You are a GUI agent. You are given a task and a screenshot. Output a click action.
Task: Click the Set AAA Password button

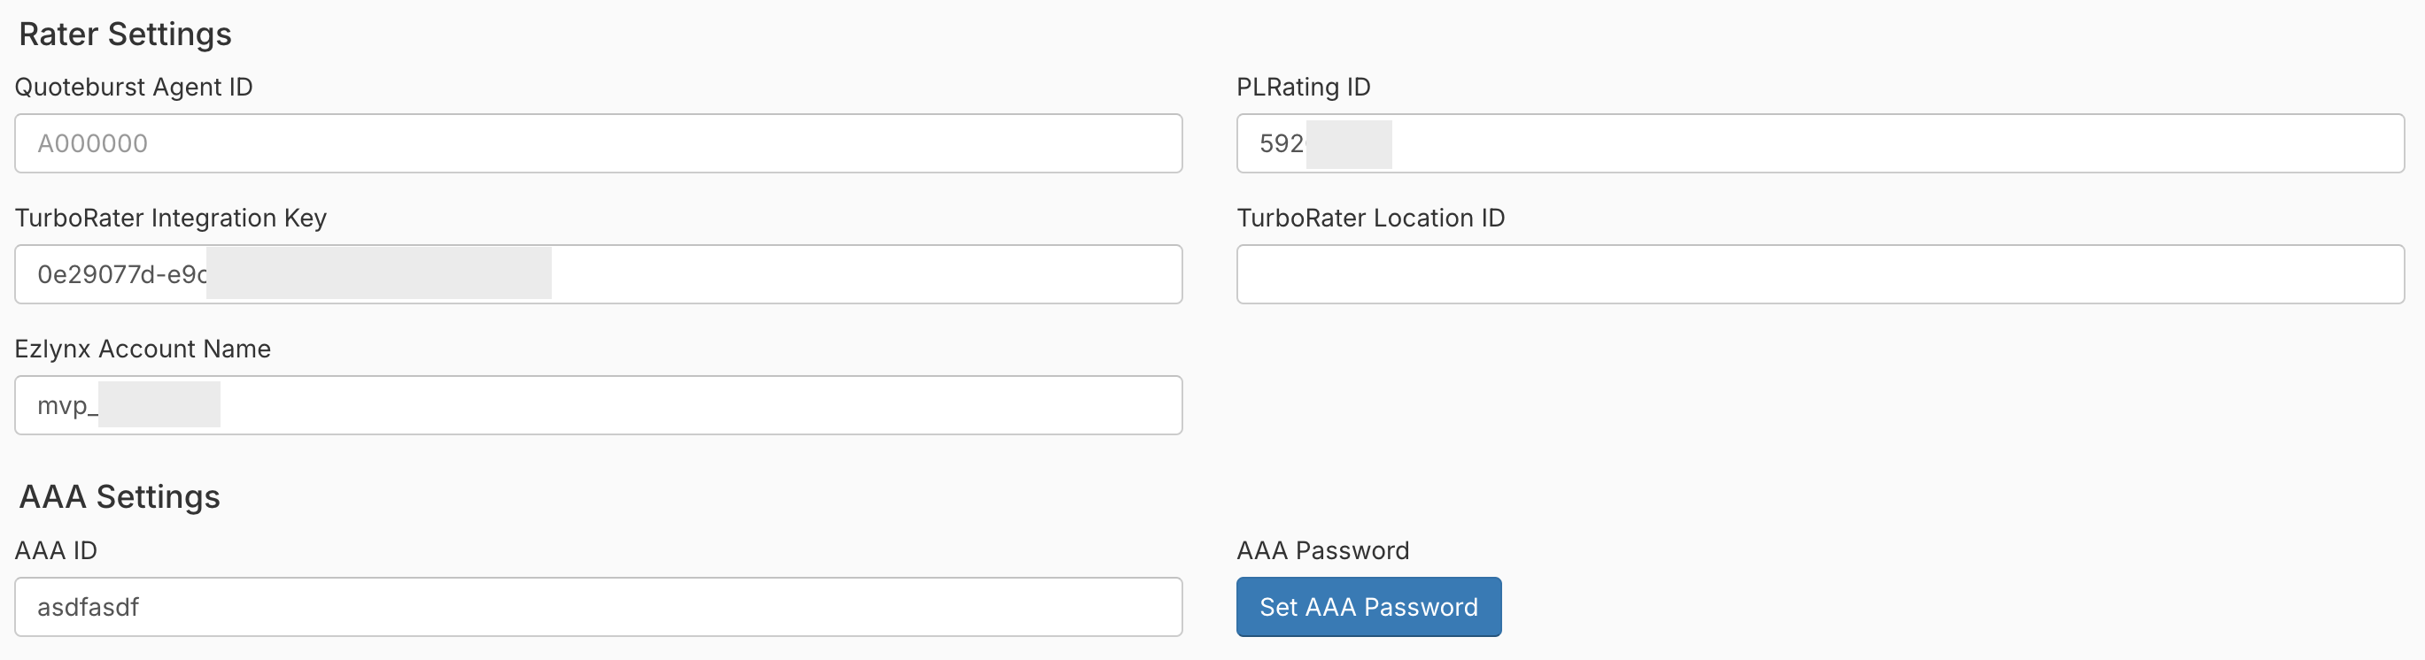1367,607
